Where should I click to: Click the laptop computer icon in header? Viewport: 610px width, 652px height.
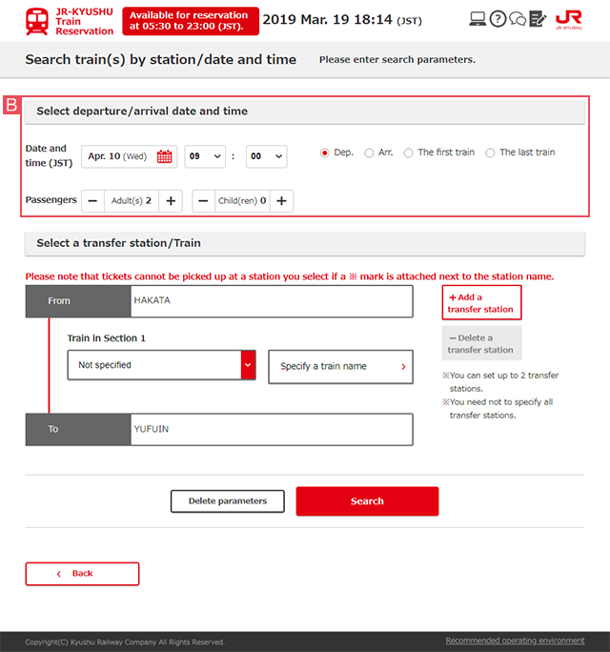click(x=478, y=19)
